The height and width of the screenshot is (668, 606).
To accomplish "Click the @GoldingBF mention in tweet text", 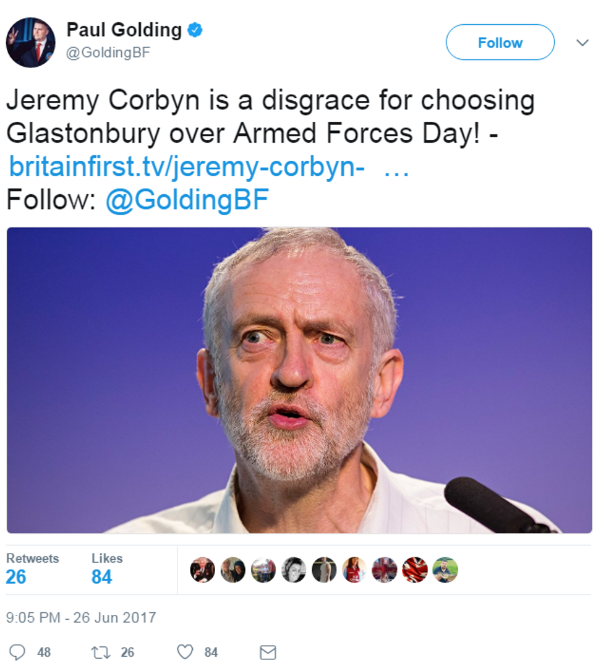I will point(187,200).
